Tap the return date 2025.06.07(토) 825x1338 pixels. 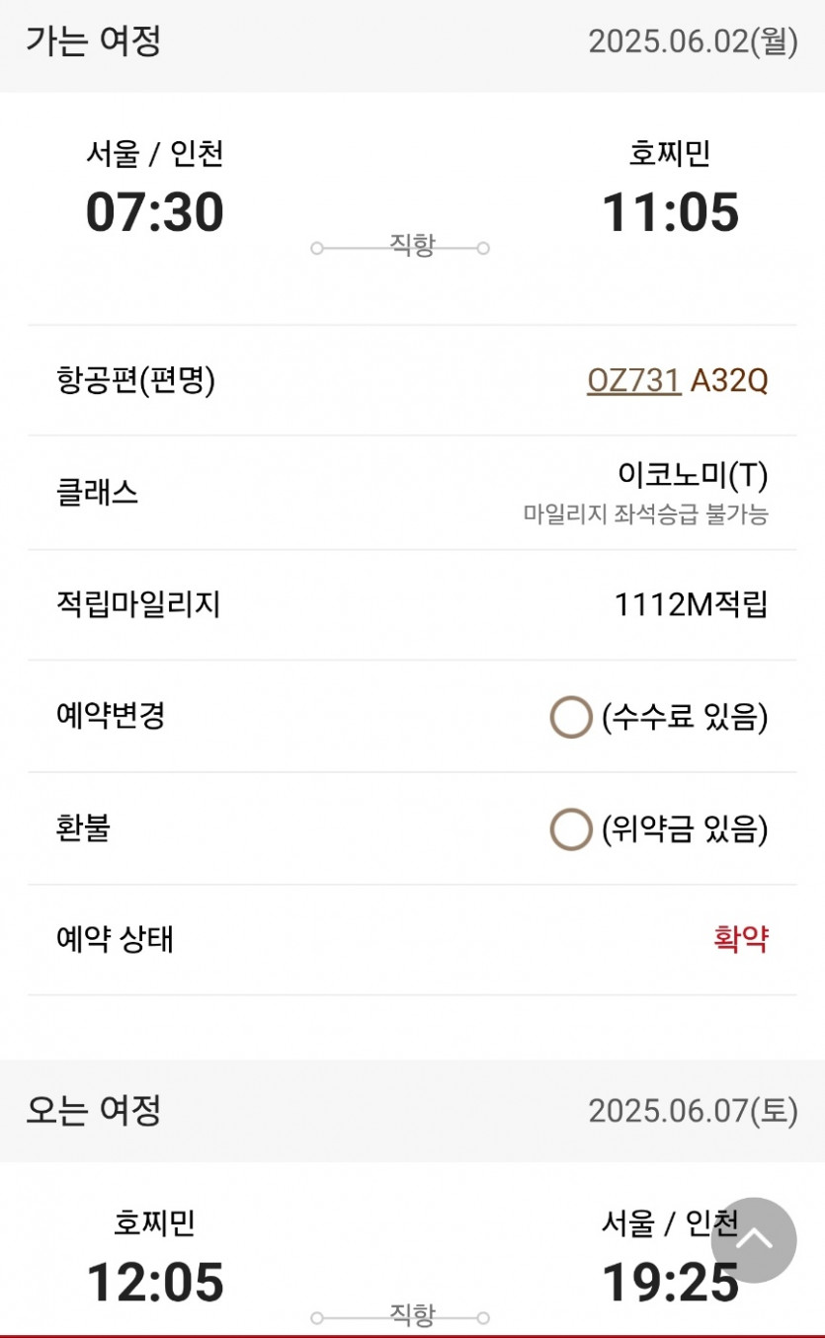(x=693, y=1111)
